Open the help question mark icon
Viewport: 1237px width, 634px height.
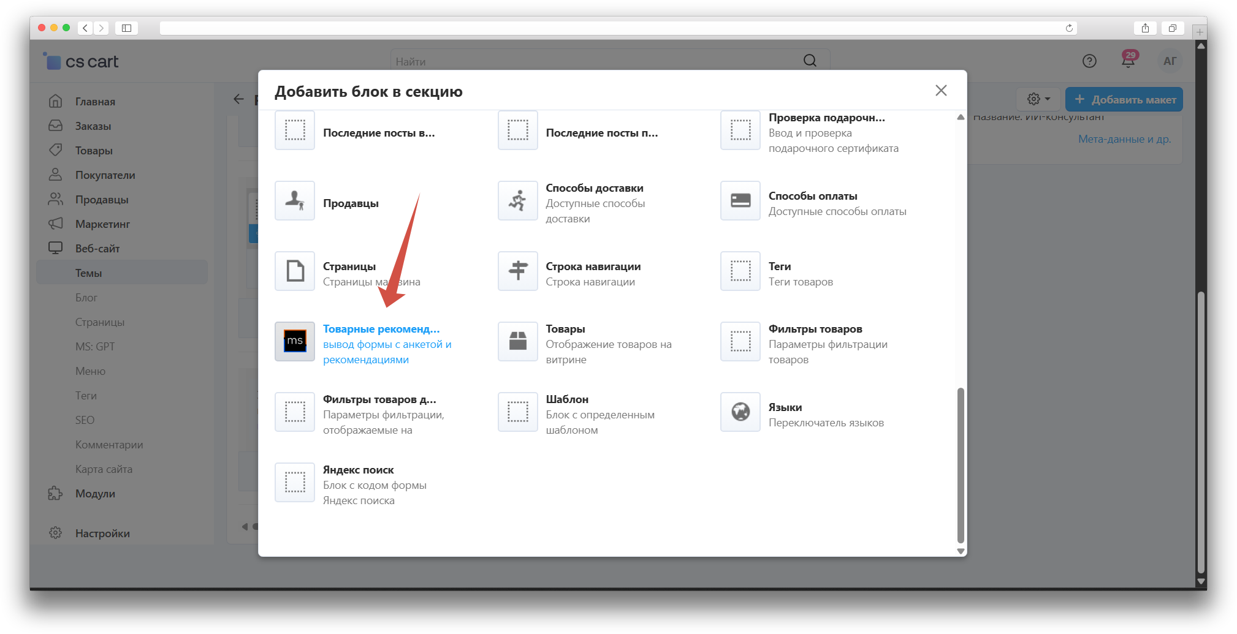click(x=1089, y=61)
